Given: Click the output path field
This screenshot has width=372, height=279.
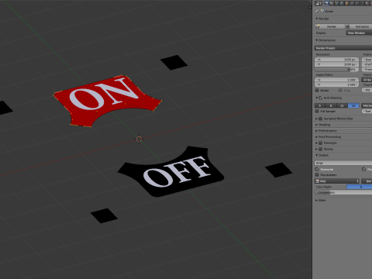Looking at the screenshot, I should pyautogui.click(x=343, y=163).
